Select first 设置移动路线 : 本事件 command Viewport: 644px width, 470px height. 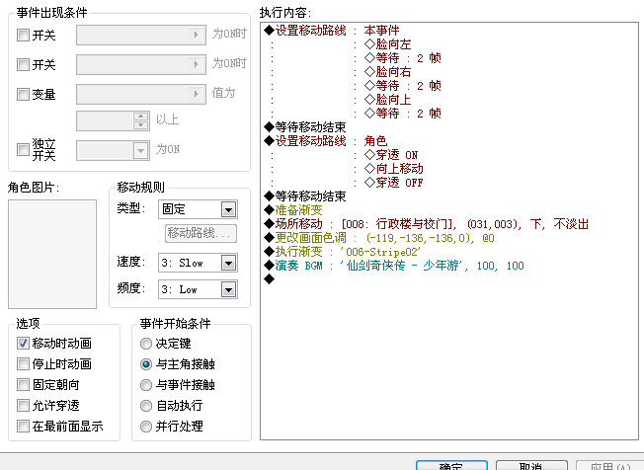point(332,31)
